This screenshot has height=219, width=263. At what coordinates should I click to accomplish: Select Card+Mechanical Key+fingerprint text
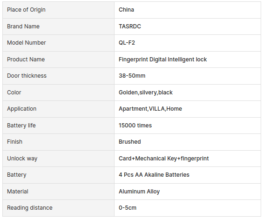click(x=164, y=159)
